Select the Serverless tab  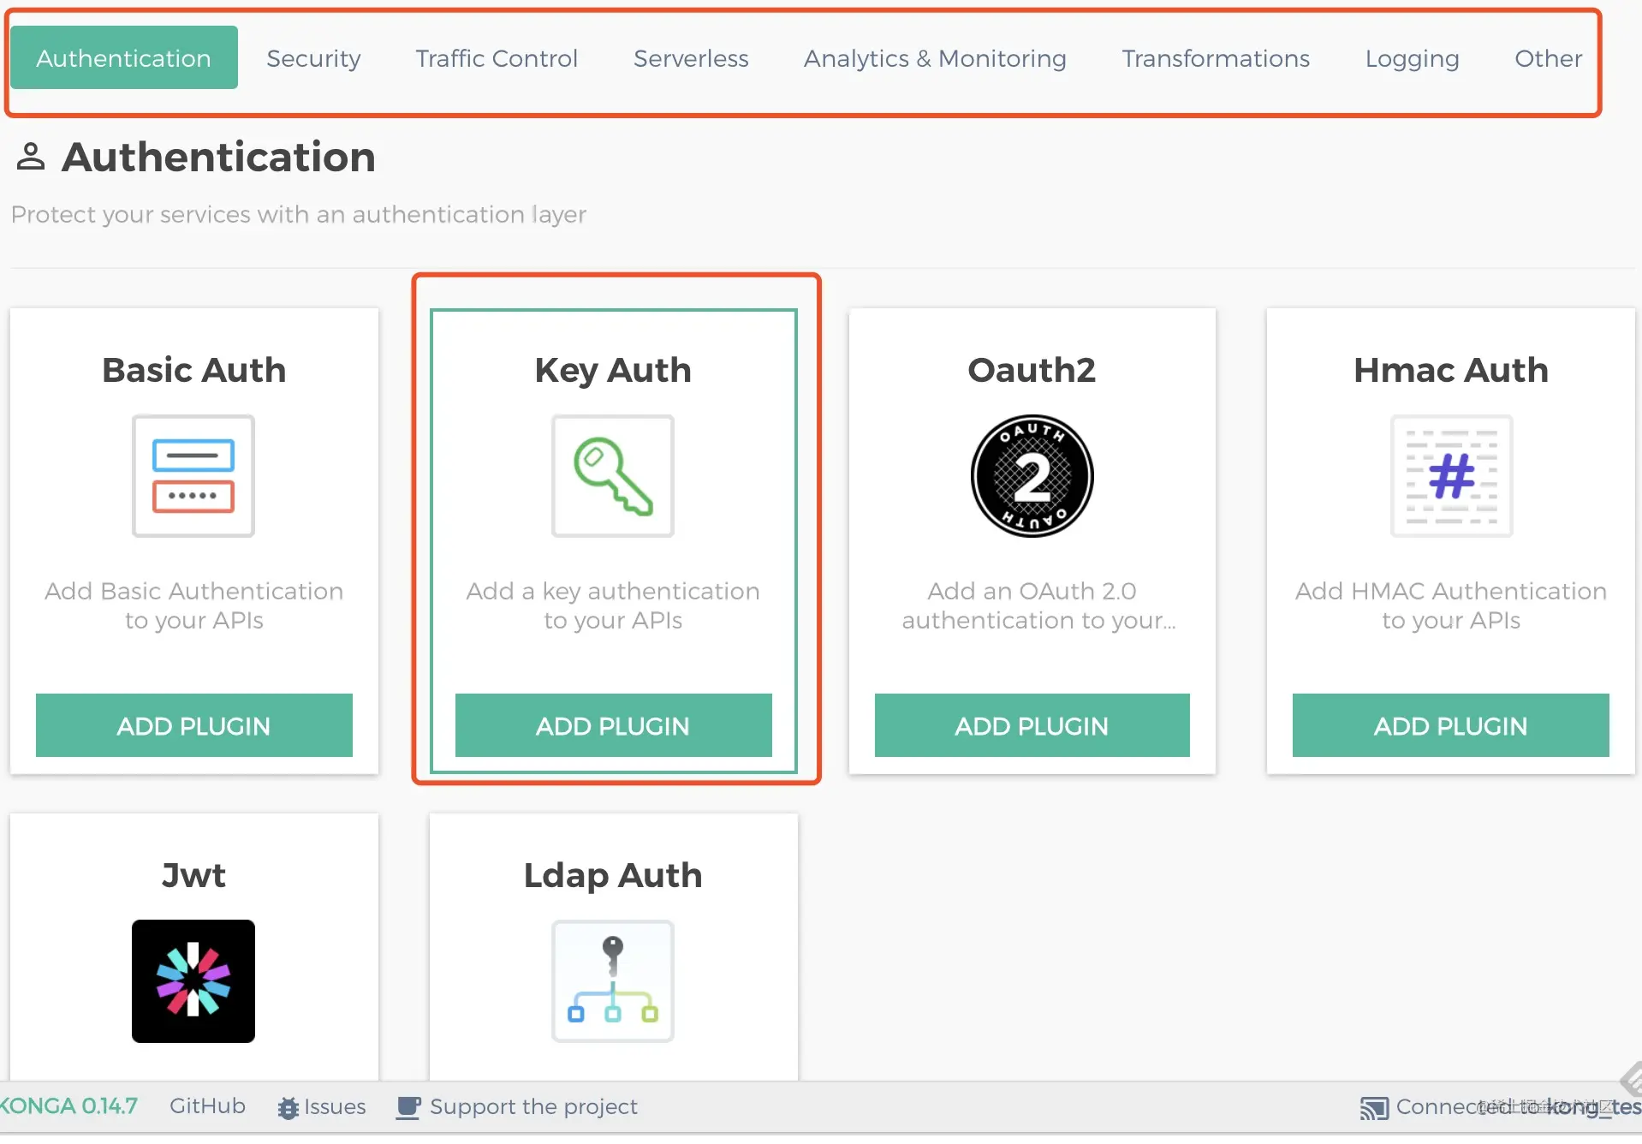[x=691, y=58]
